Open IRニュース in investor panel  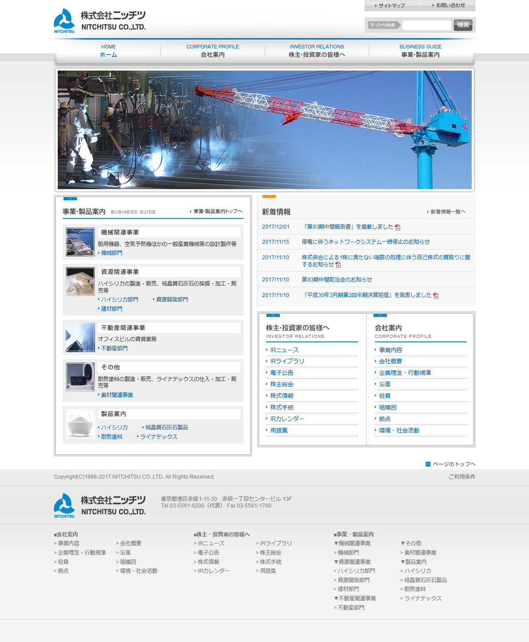pos(284,350)
